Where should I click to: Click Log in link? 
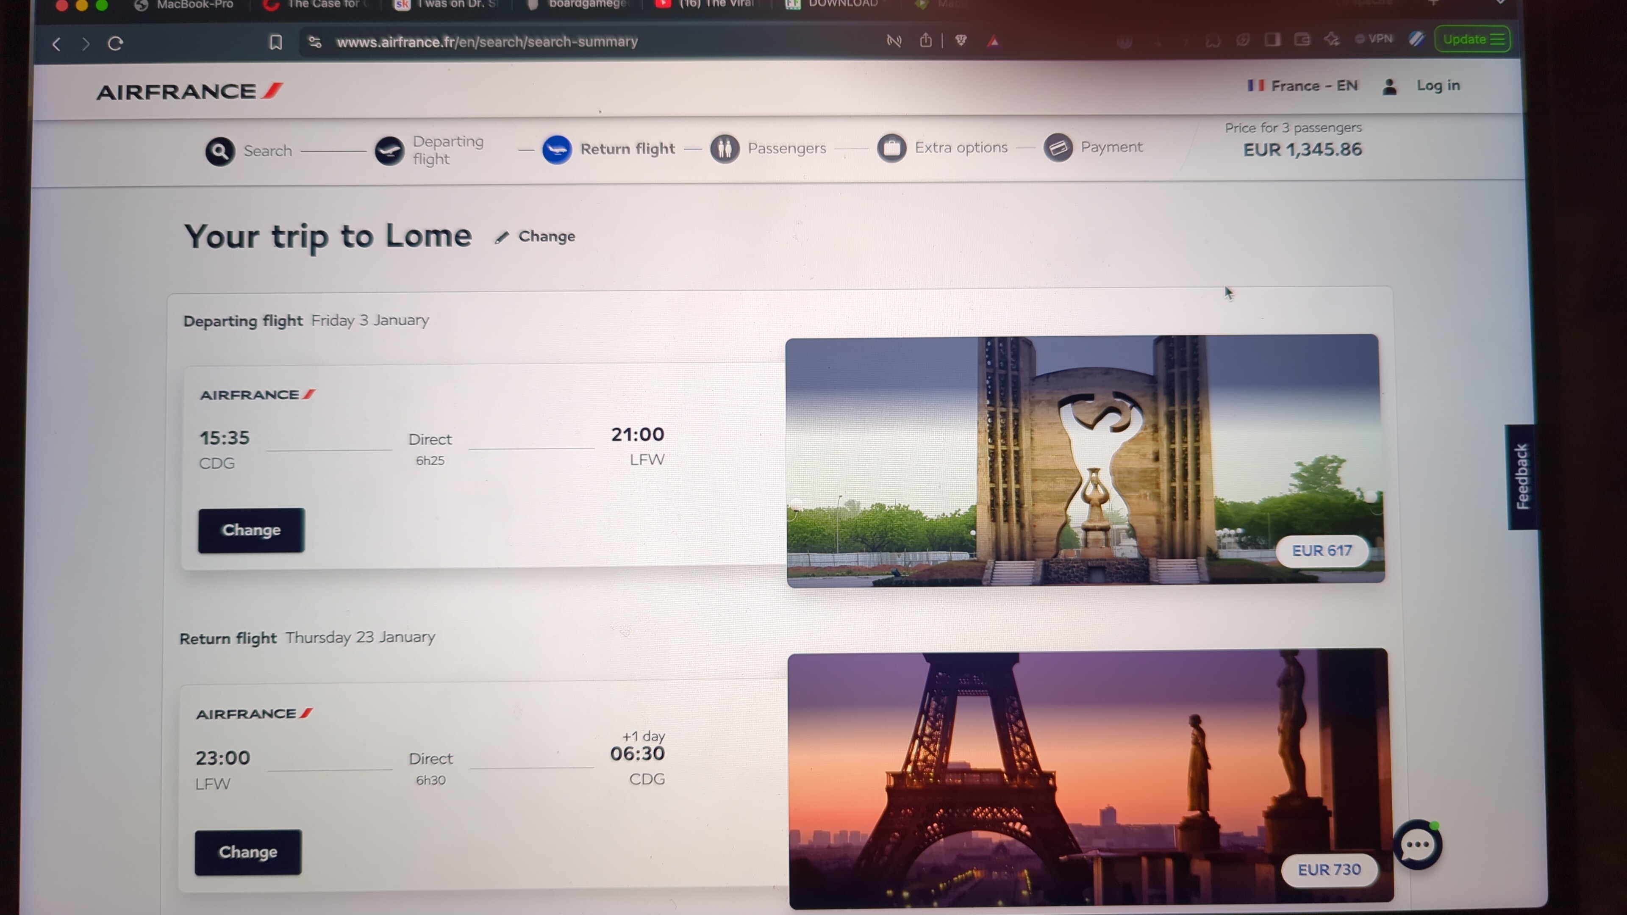click(x=1438, y=86)
